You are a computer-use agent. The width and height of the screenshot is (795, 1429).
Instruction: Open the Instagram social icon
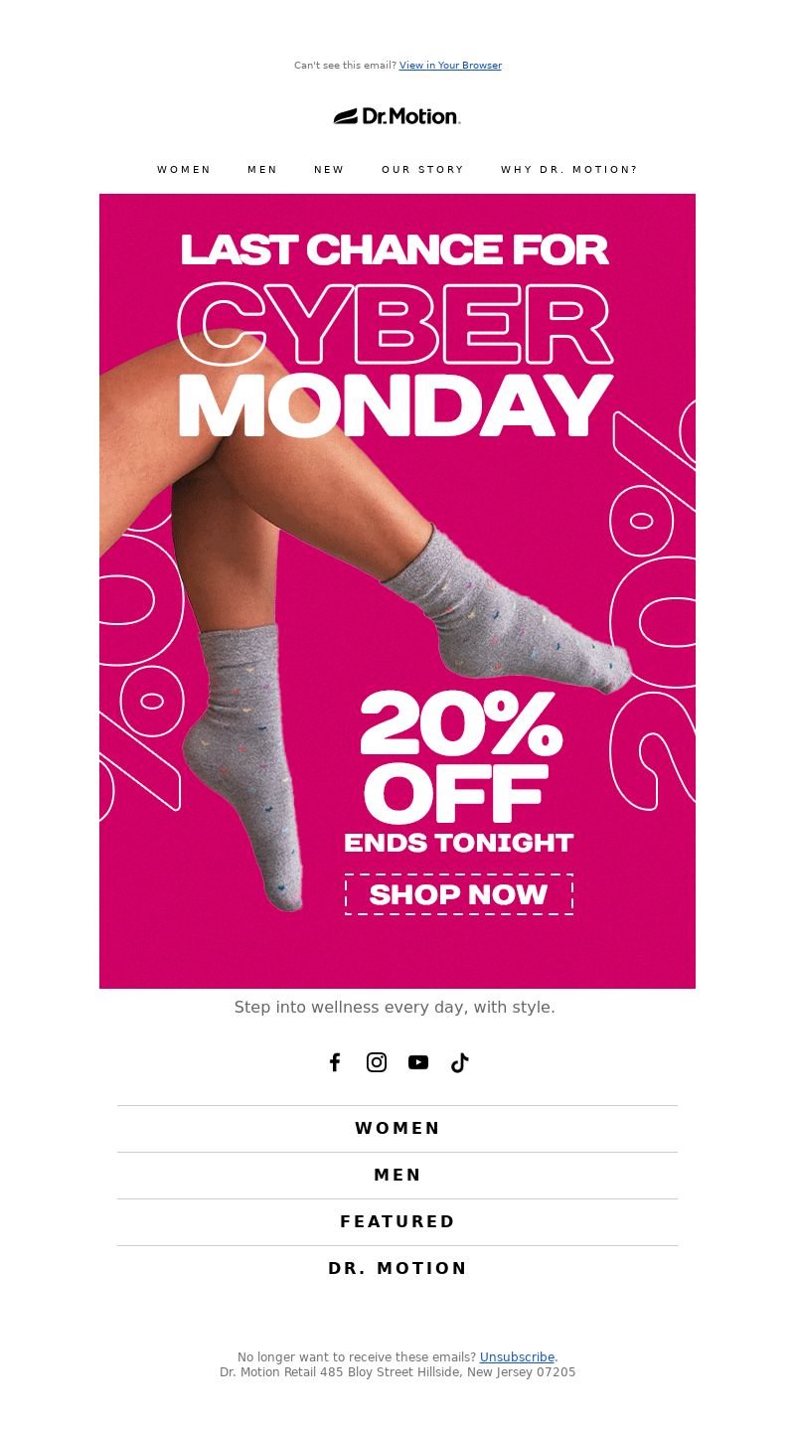pos(377,1062)
